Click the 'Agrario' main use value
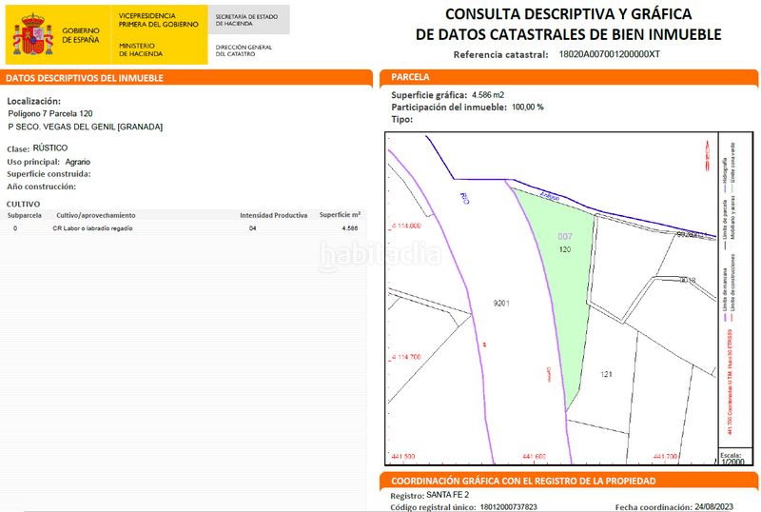The image size is (761, 512). tap(78, 162)
